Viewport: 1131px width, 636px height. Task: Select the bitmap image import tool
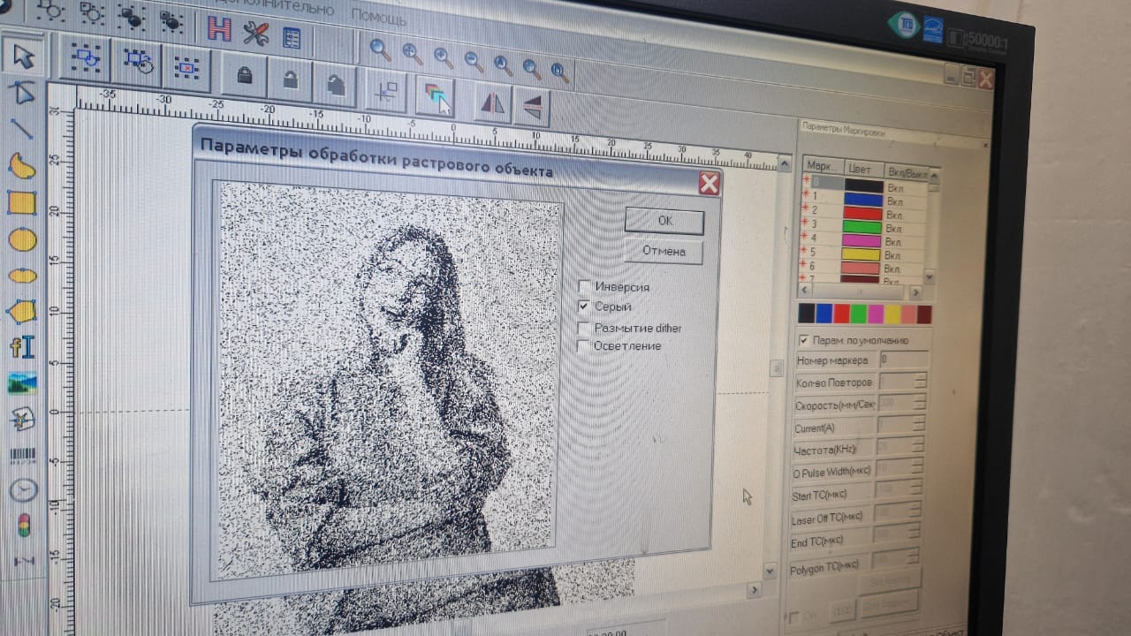(x=22, y=383)
